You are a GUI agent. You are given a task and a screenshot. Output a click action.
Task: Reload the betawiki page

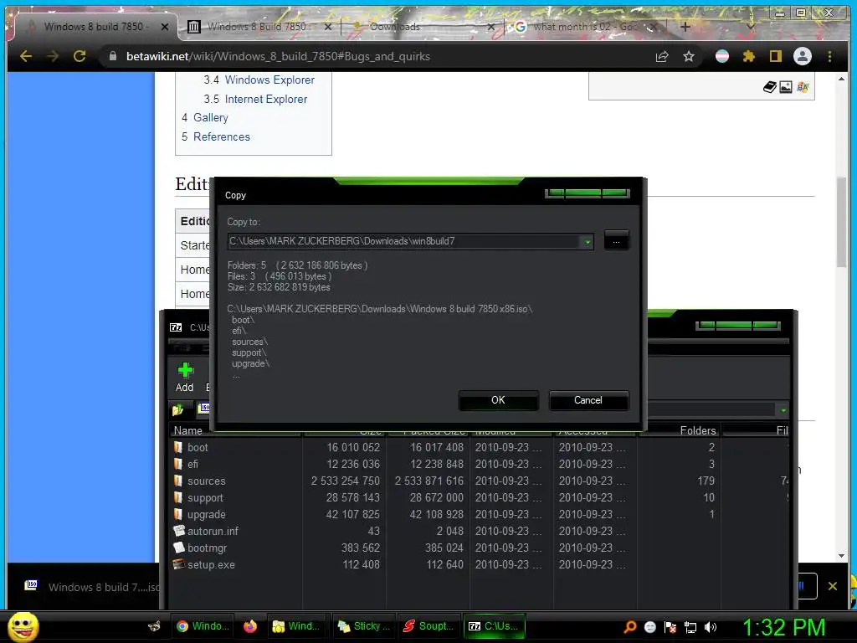(x=80, y=56)
